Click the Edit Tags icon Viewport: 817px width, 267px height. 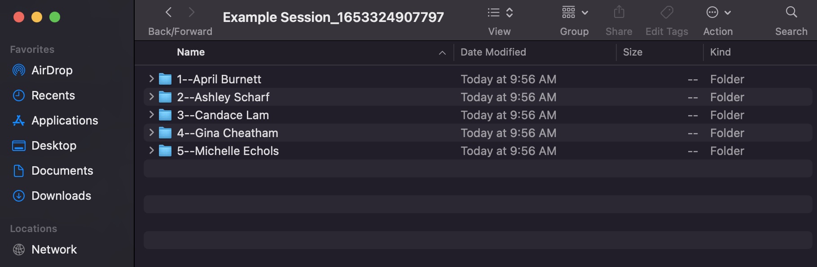(667, 13)
